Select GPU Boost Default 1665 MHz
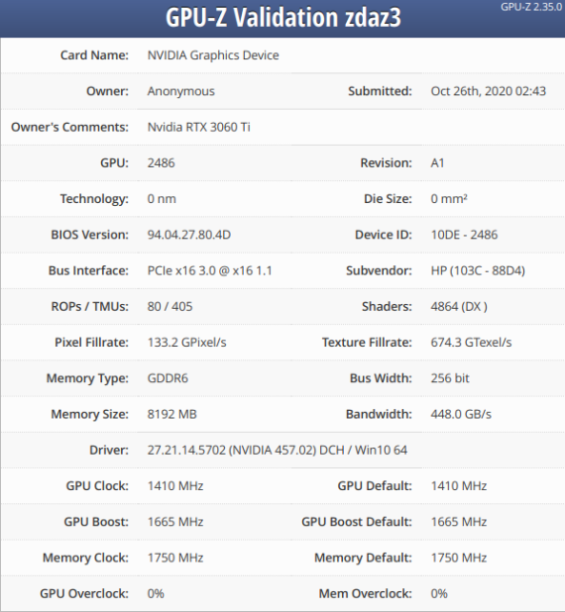 coord(458,522)
